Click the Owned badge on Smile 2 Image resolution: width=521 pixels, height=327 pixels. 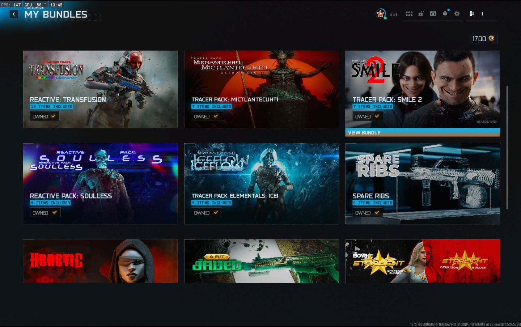click(367, 116)
